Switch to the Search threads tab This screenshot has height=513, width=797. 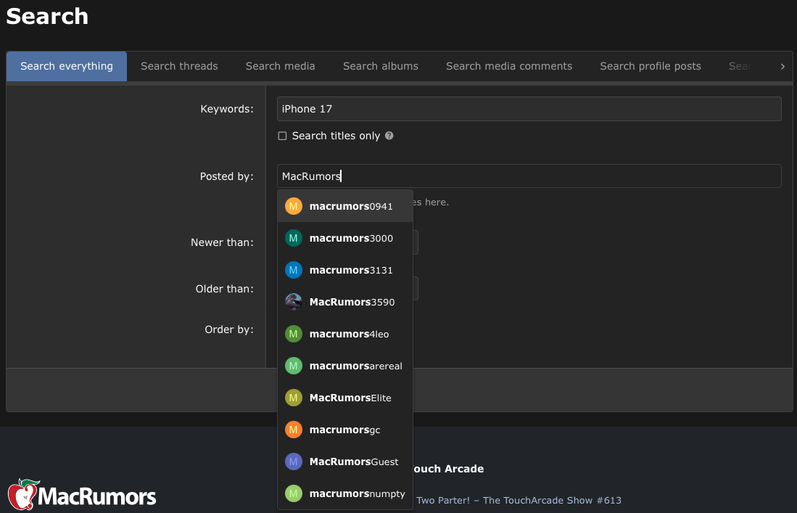[179, 66]
